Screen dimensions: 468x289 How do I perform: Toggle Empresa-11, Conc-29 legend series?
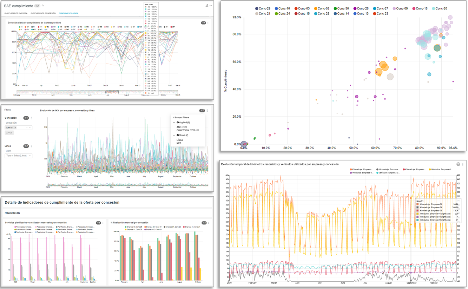click(133, 230)
